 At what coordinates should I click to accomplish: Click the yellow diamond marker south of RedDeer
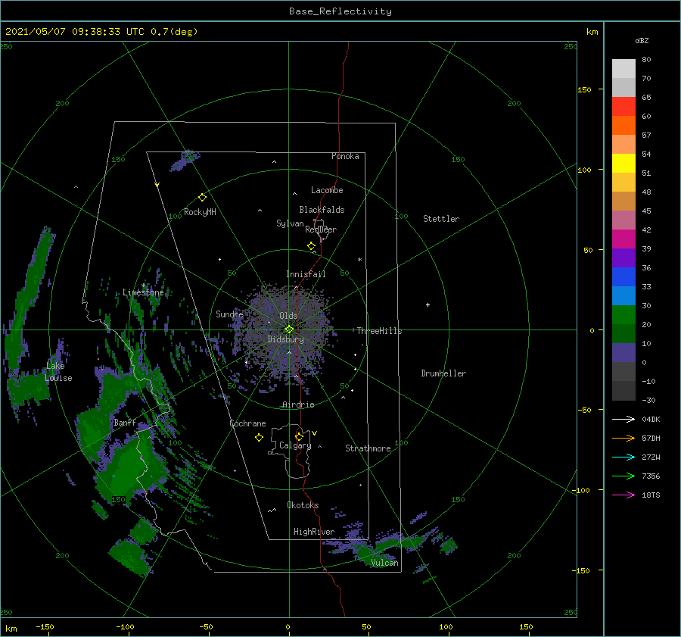click(311, 246)
